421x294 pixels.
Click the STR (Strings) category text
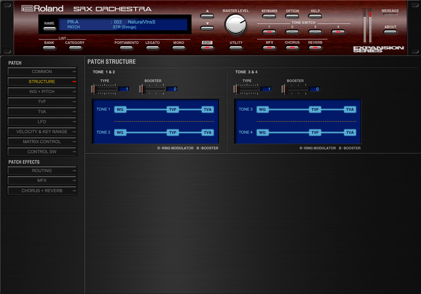(x=124, y=27)
